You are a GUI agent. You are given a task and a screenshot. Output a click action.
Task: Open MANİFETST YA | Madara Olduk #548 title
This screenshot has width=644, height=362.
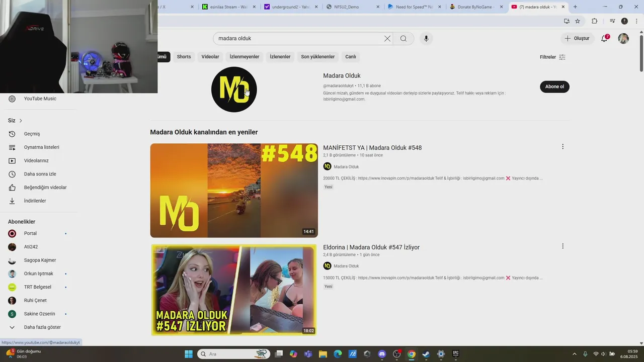(x=372, y=148)
